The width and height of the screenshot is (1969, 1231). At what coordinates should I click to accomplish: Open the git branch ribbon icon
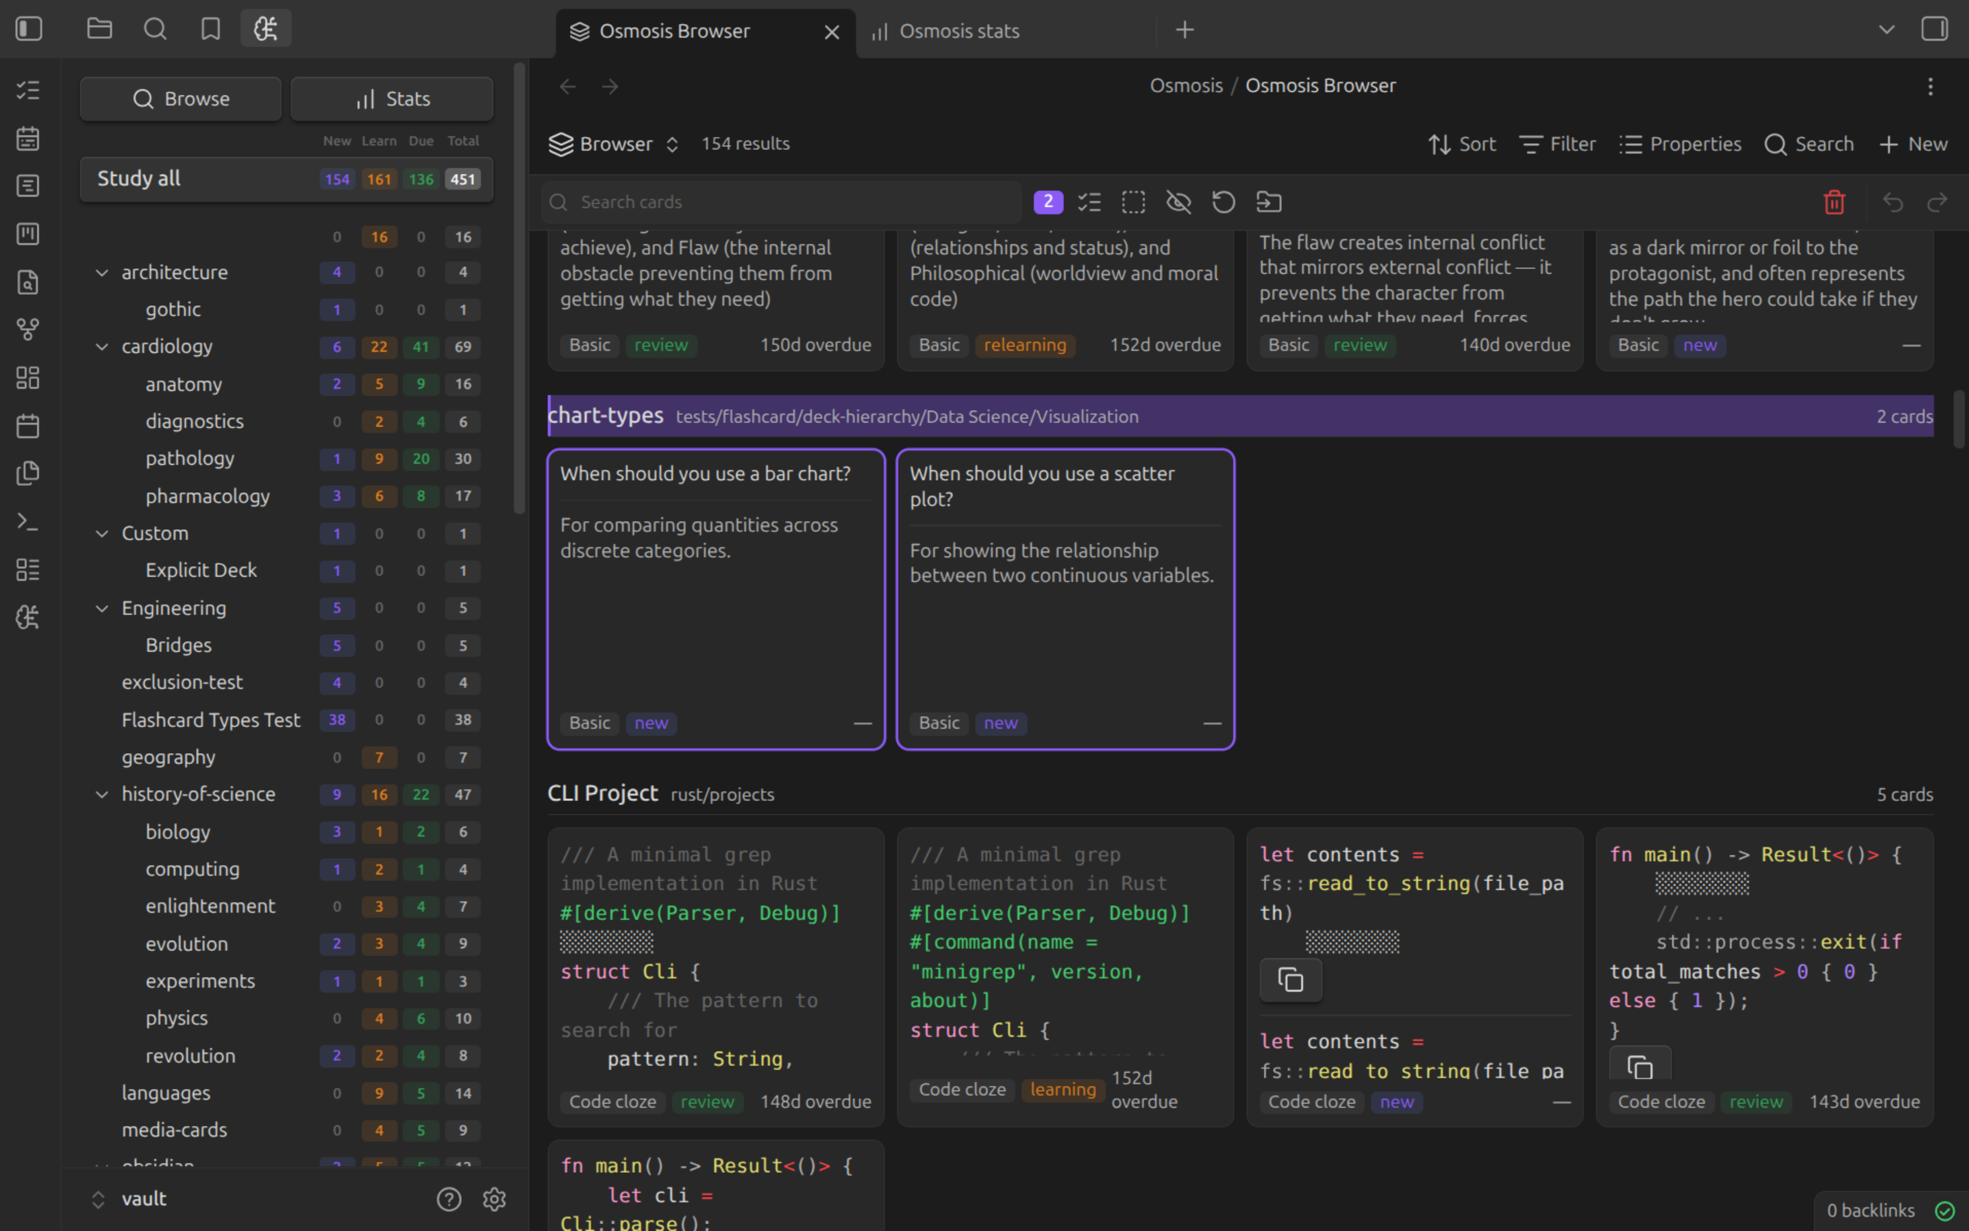[29, 330]
